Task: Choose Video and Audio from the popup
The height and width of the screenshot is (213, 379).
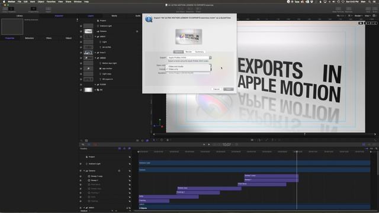Action: [x=176, y=66]
